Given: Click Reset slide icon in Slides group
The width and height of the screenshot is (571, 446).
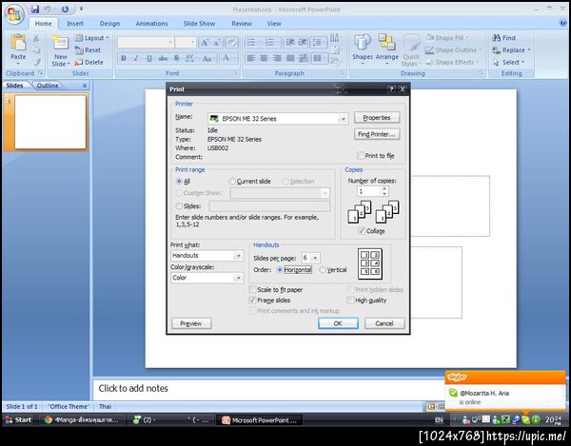Looking at the screenshot, I should click(79, 50).
